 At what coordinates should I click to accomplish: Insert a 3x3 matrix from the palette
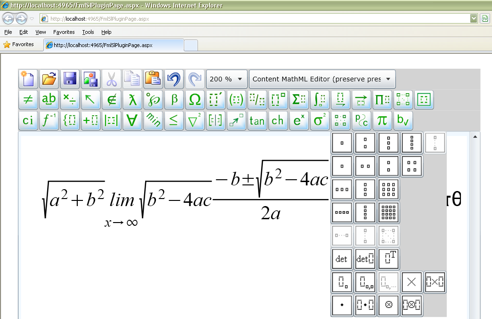388,189
